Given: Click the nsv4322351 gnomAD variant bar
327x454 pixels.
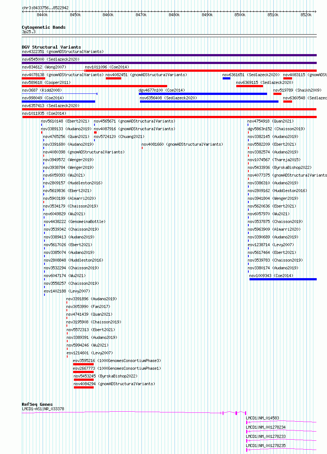Looking at the screenshot, I should click(169, 55).
